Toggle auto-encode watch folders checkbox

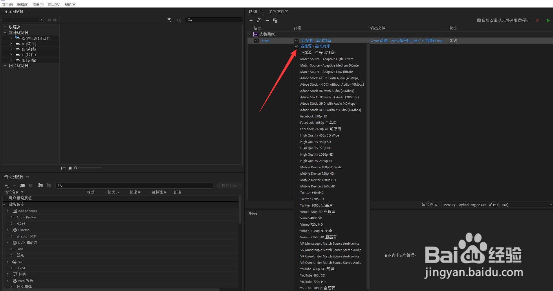pos(479,20)
